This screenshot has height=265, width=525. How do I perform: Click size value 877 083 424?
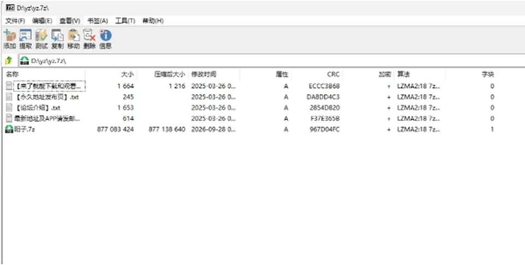pyautogui.click(x=115, y=129)
